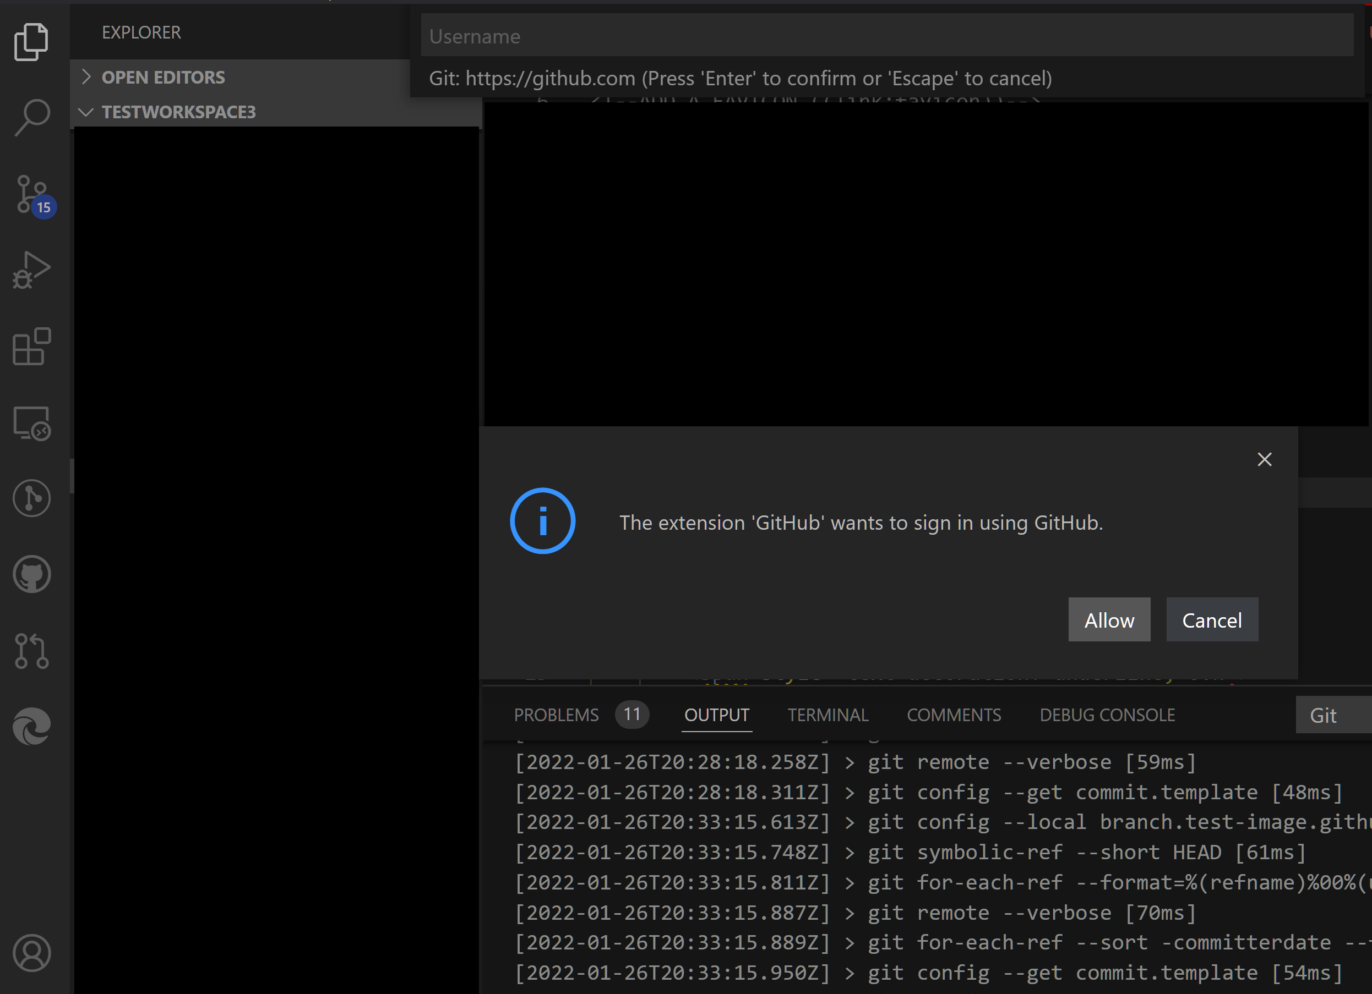1372x994 pixels.
Task: Select the Output panel tab
Action: coord(717,715)
